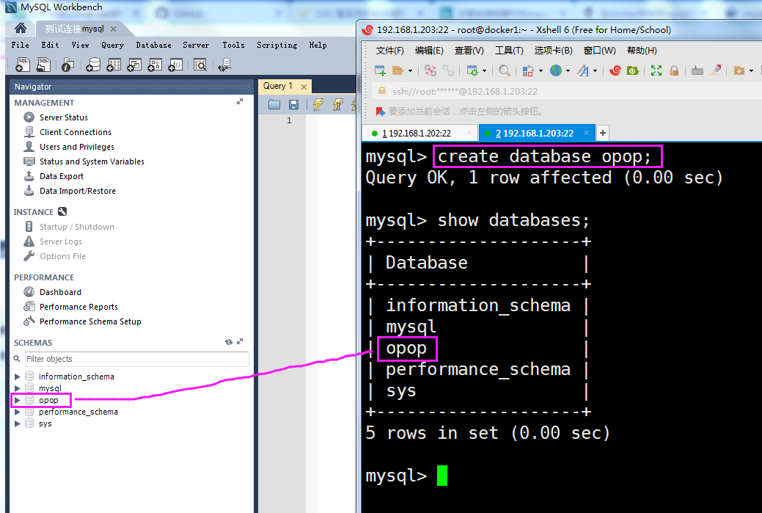Click the open SQL script file icon

pyautogui.click(x=44, y=65)
